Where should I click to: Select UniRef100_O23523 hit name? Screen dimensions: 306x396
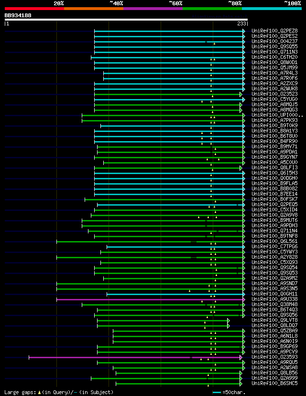click(x=274, y=94)
